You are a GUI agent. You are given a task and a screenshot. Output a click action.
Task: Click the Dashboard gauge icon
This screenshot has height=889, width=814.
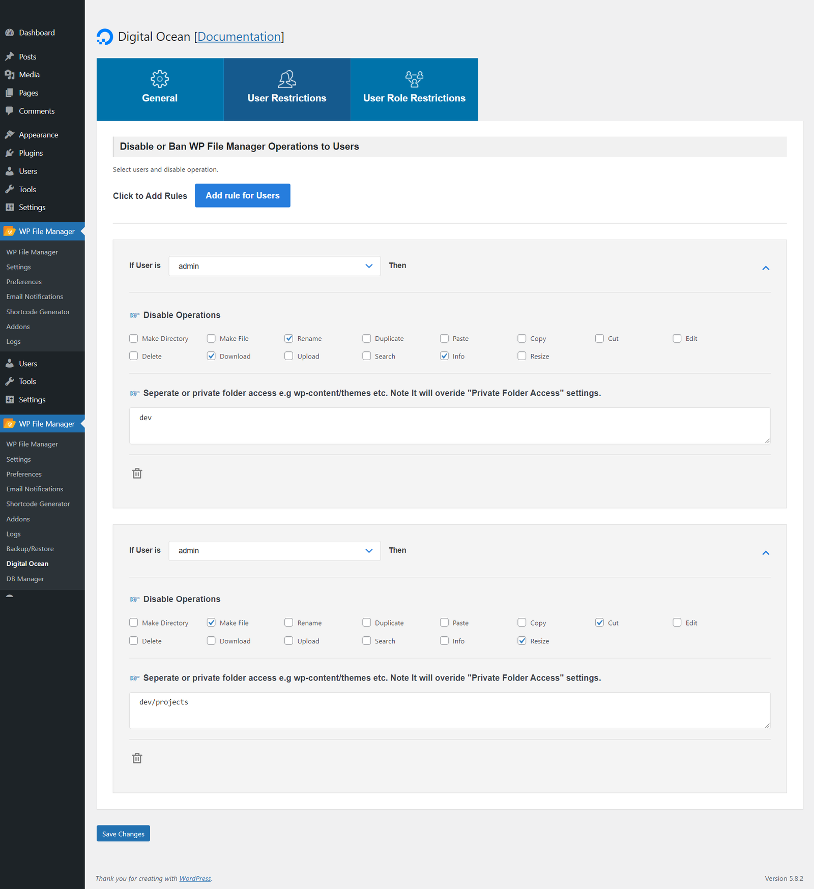pos(10,33)
